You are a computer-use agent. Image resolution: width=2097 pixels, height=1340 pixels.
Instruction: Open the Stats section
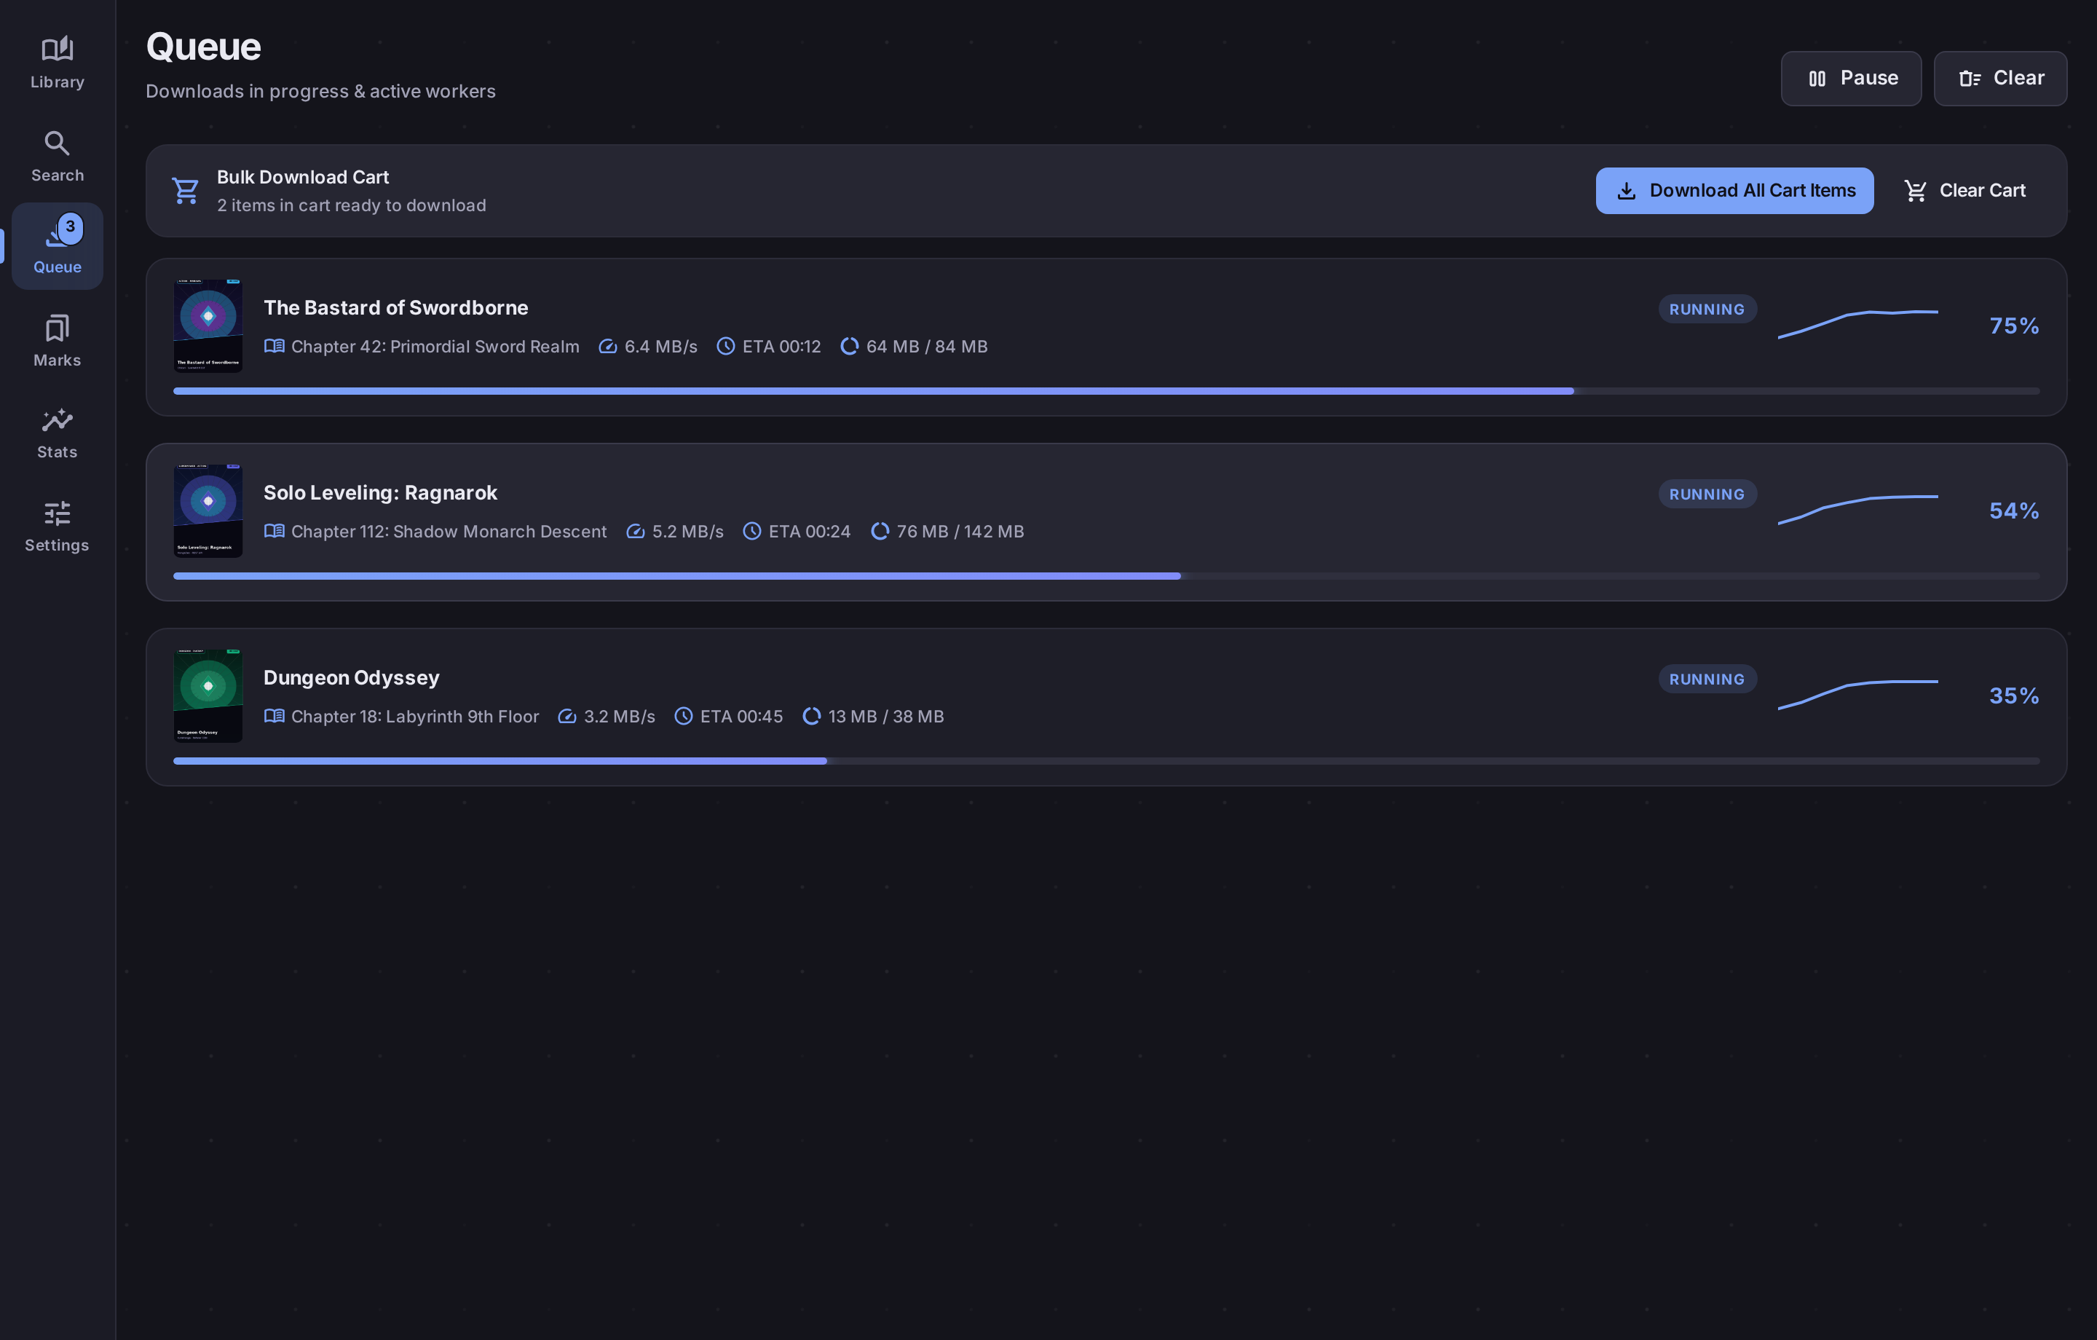tap(58, 433)
